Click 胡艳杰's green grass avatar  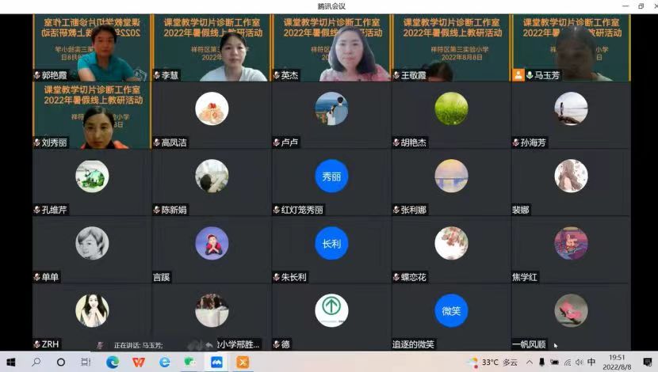452,109
